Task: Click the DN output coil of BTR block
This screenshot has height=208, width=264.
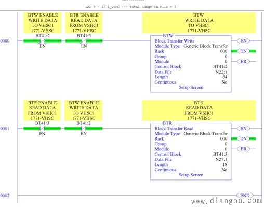Action: click(243, 138)
